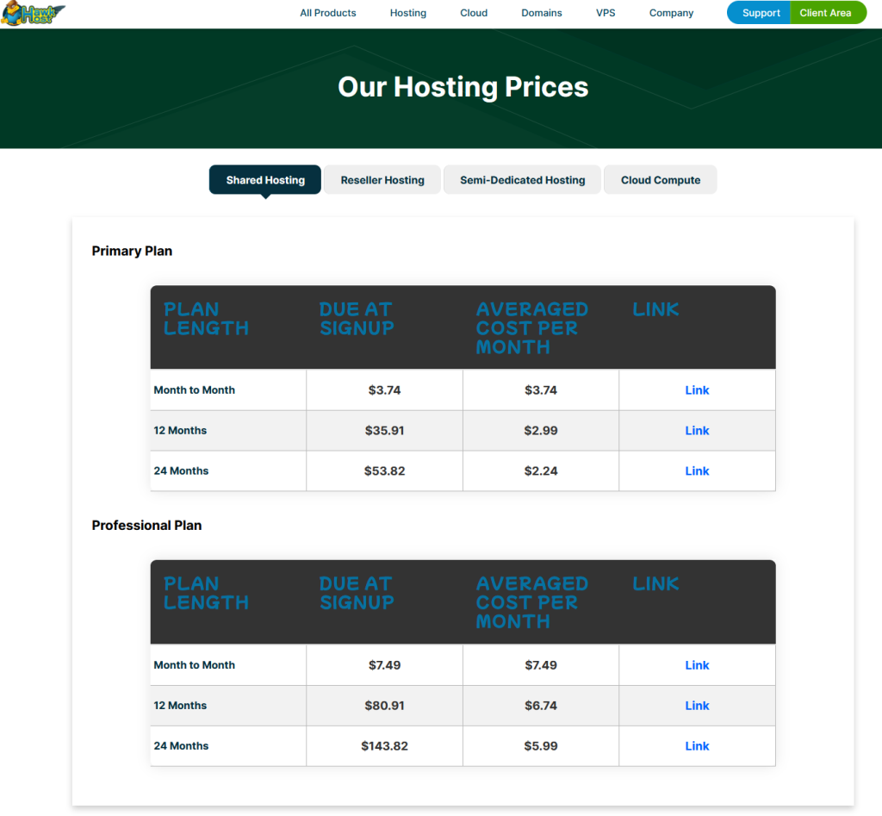Open the Cloud menu

tap(473, 13)
